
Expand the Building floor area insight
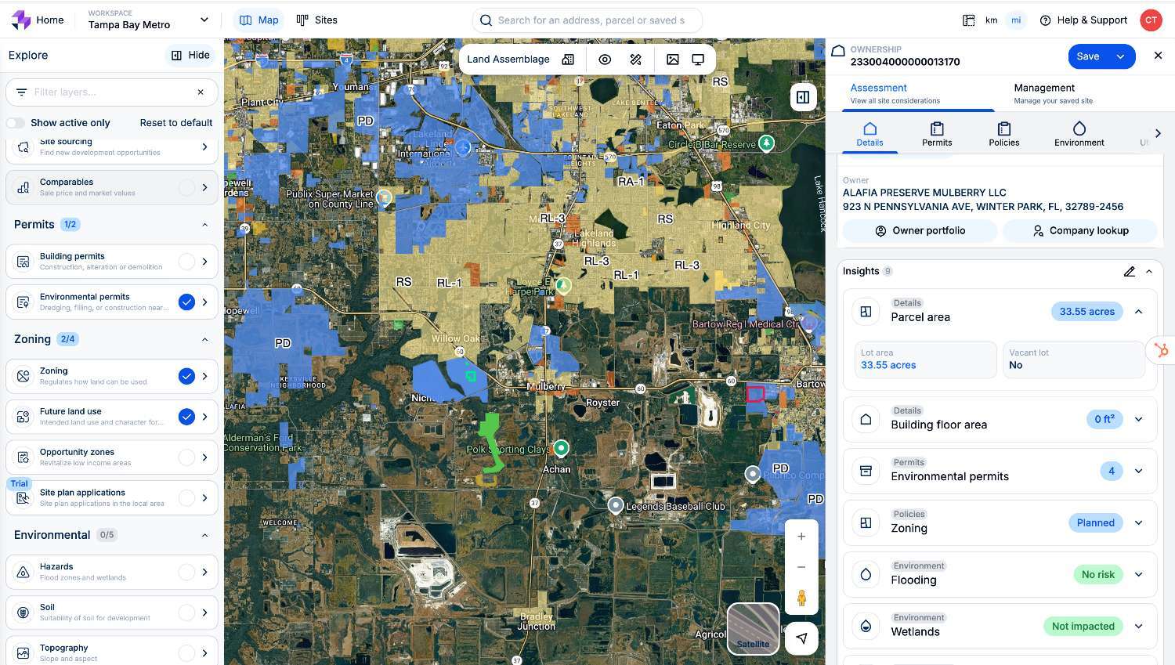click(1138, 419)
